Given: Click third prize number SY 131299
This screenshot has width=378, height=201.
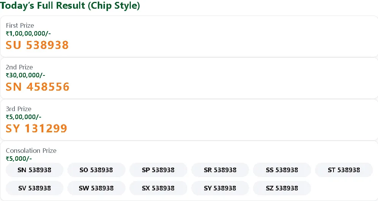Looking at the screenshot, I should tap(37, 129).
